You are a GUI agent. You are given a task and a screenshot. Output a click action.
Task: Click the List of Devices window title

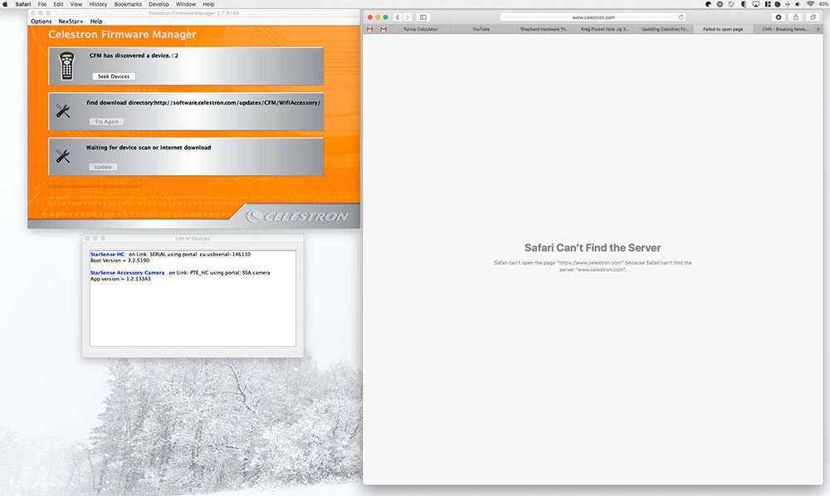pos(193,239)
